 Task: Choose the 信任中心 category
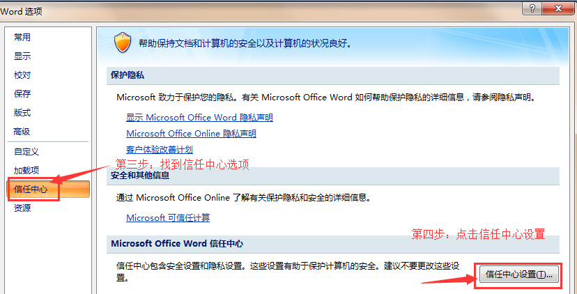(48, 189)
